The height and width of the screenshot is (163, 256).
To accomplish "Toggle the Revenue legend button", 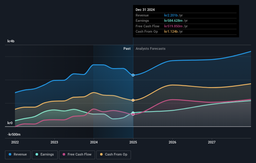I will [18, 154].
